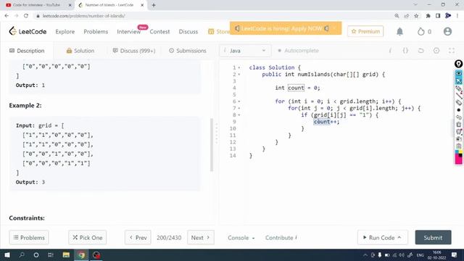The width and height of the screenshot is (464, 261).
Task: Toggle annotation visibility with the eye icon
Action: click(459, 72)
